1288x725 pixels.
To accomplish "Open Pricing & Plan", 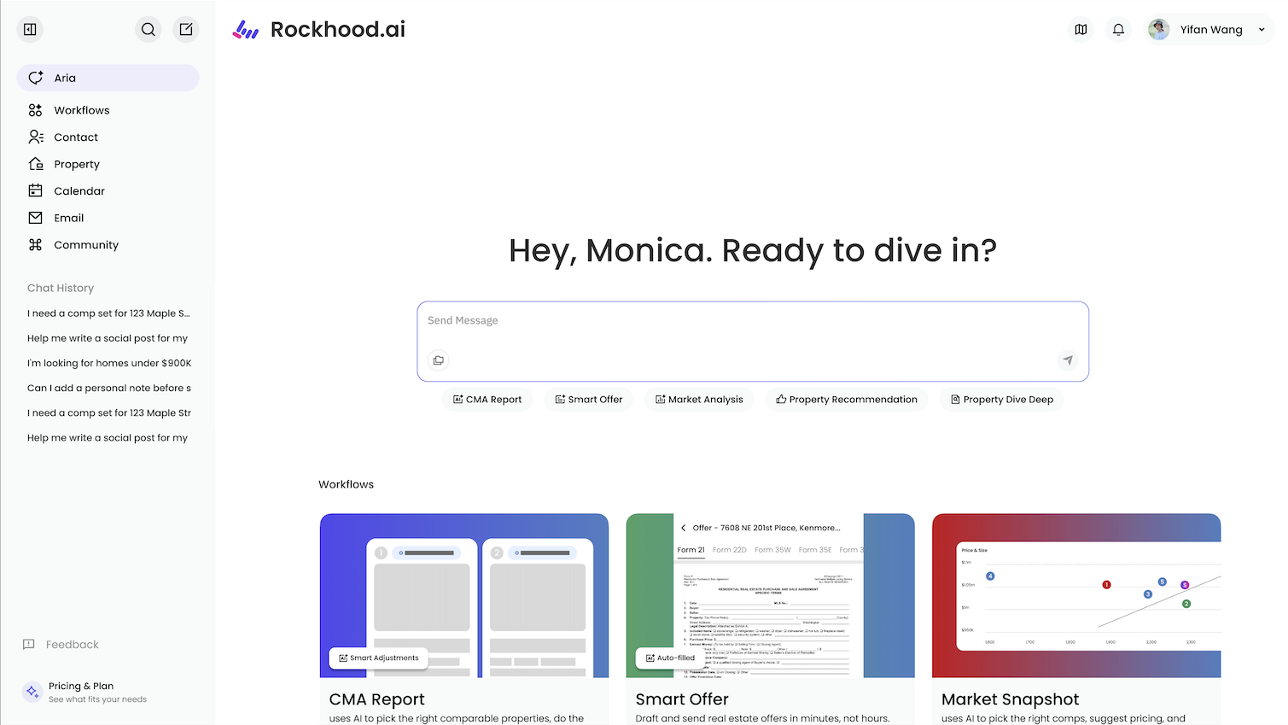I will click(x=85, y=692).
